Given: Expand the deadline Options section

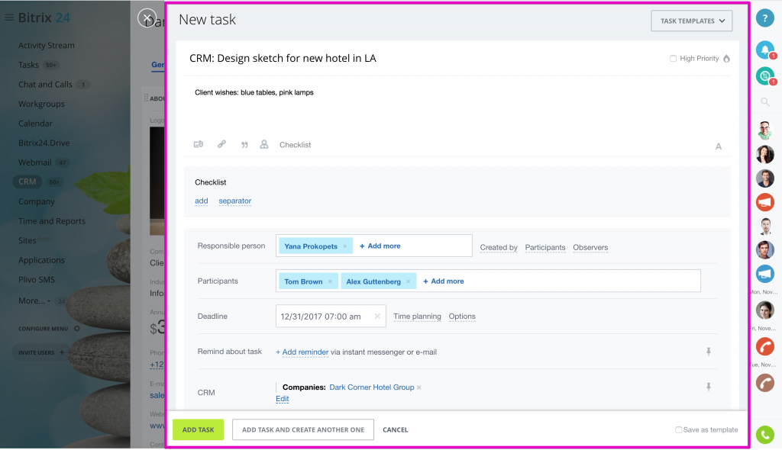Looking at the screenshot, I should pyautogui.click(x=462, y=317).
